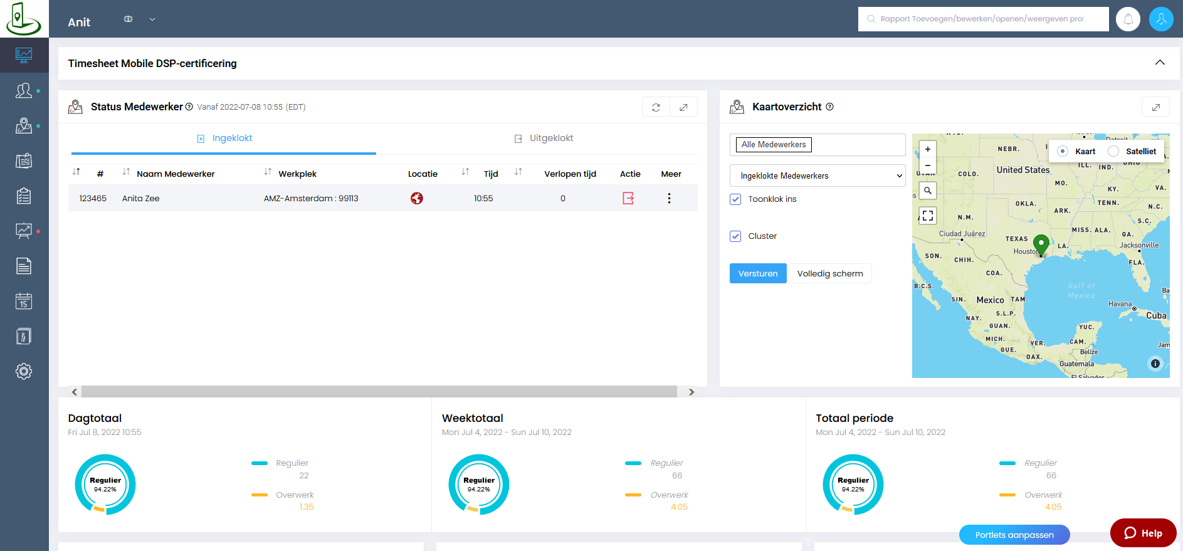
Task: Open the user profile avatar icon
Action: (x=1160, y=19)
